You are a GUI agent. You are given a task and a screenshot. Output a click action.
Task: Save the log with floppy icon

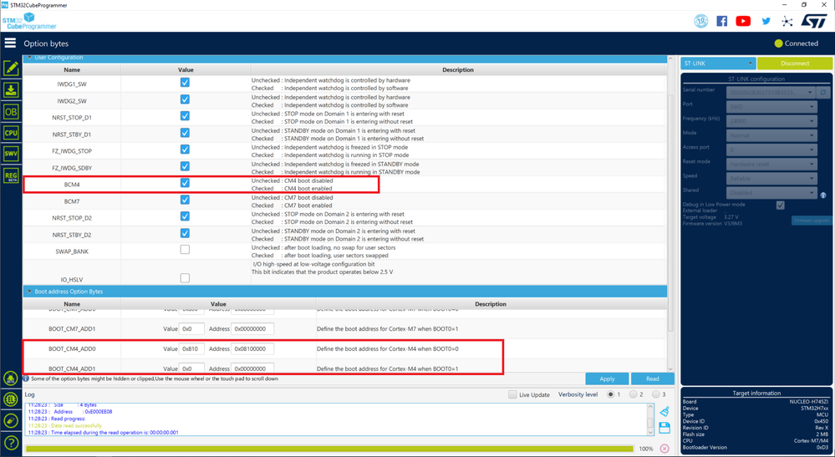click(664, 428)
